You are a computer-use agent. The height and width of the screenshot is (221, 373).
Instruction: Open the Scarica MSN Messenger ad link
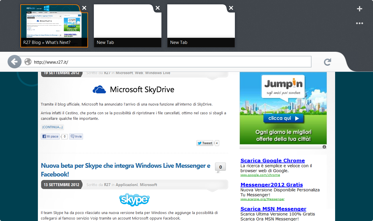pos(273,209)
